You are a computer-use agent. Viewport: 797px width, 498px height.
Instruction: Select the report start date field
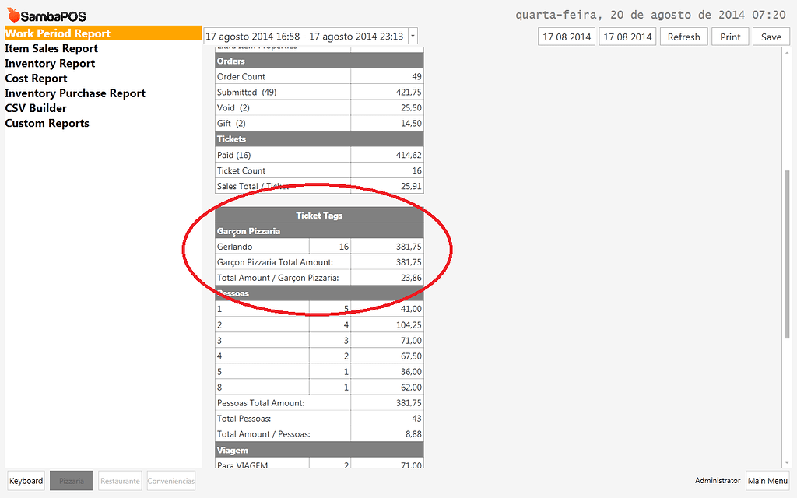tap(566, 36)
